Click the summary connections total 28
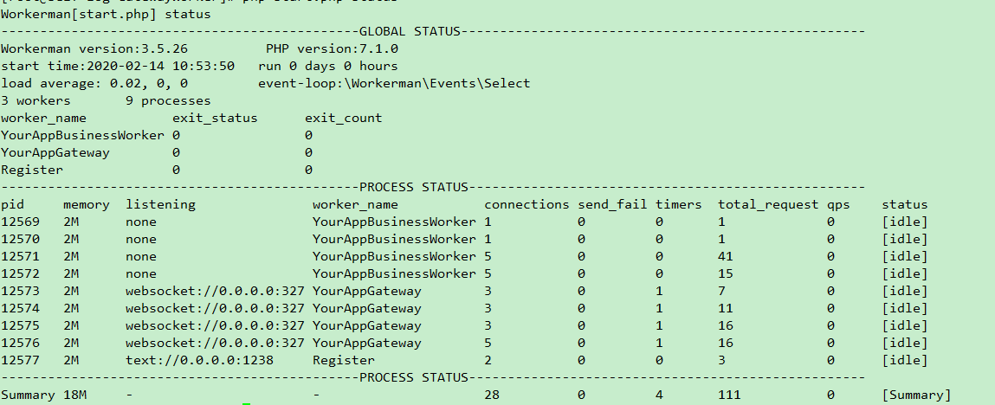 (x=492, y=395)
